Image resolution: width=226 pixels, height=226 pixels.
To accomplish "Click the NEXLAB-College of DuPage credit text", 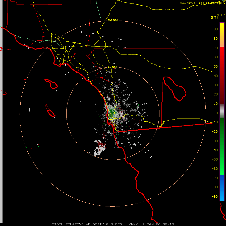I will (202, 3).
